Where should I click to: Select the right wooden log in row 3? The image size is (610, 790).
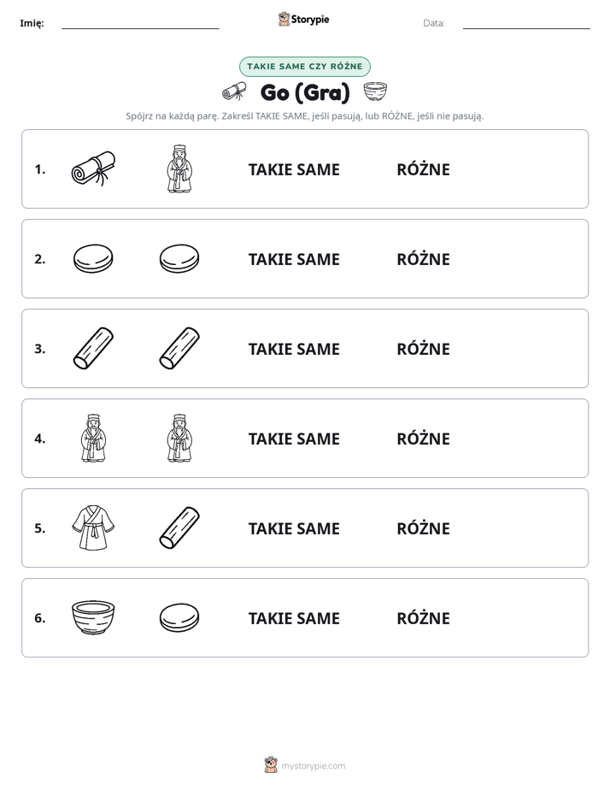179,349
